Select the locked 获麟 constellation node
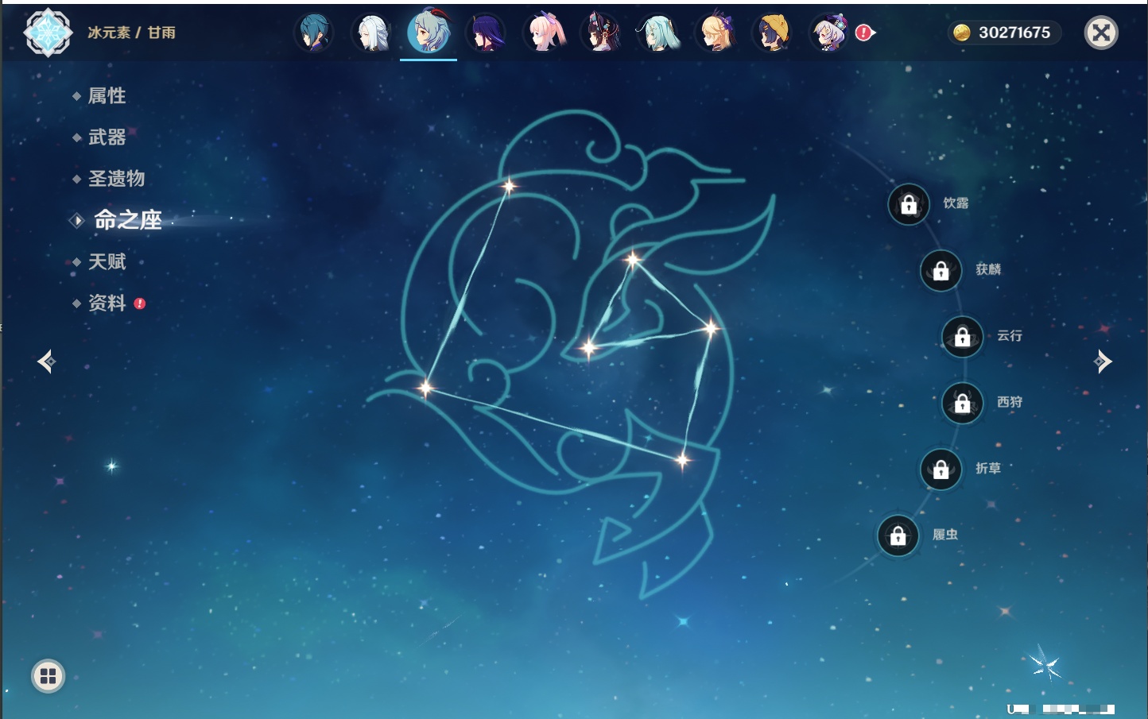 941,271
